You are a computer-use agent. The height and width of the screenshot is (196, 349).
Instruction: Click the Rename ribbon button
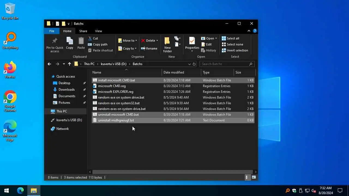[x=149, y=48]
